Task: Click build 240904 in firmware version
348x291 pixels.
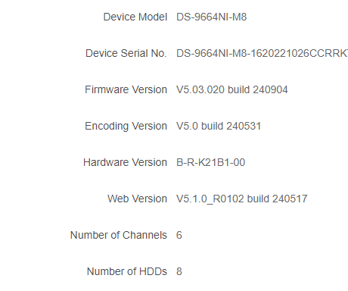Action: (257, 89)
